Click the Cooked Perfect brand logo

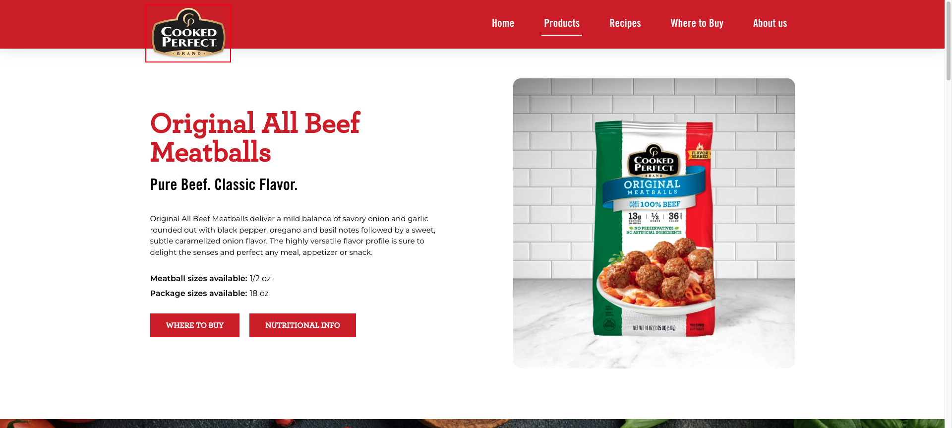(x=188, y=33)
